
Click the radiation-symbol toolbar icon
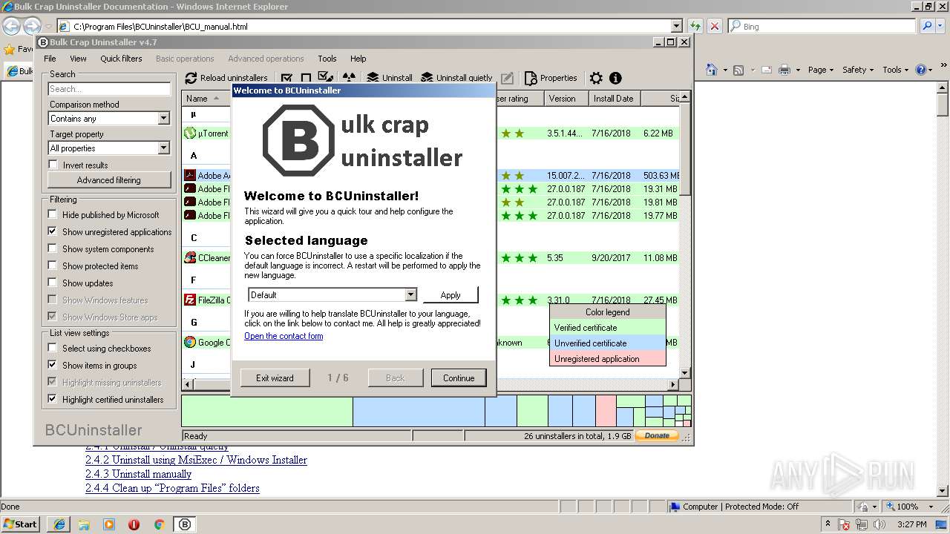click(x=349, y=78)
